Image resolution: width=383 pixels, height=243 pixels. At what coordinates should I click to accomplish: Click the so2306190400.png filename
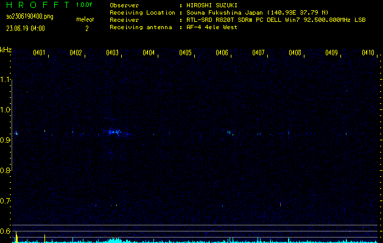click(x=30, y=16)
